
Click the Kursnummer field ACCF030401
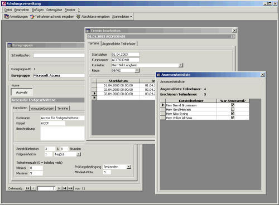point(126,60)
